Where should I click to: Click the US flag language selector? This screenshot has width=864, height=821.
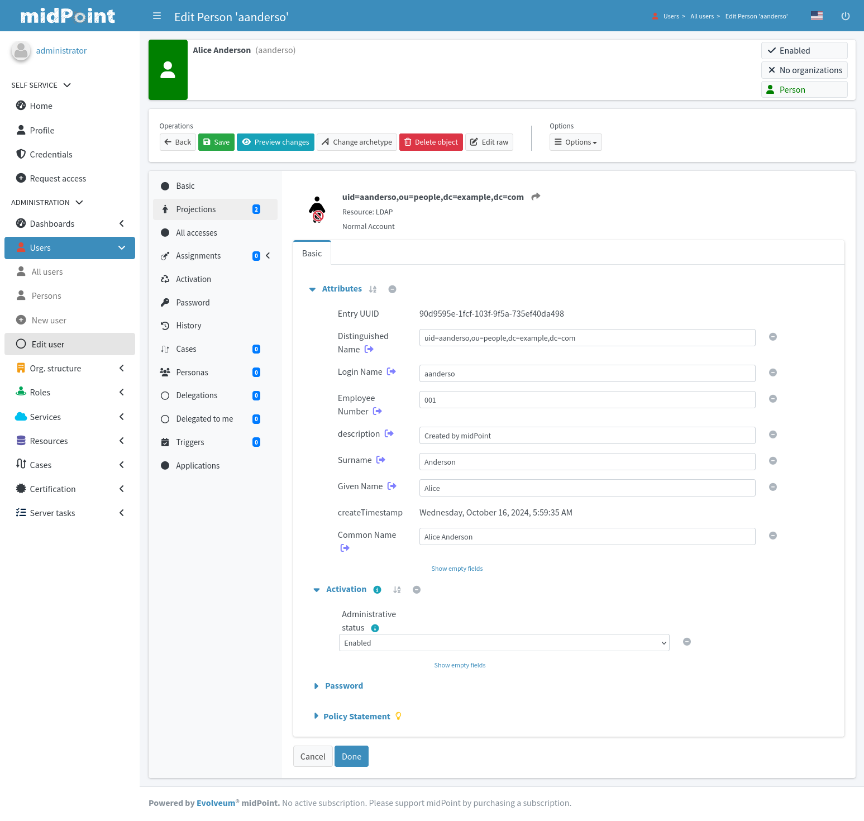817,16
